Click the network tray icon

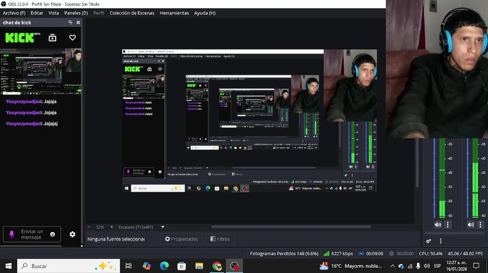click(x=410, y=266)
